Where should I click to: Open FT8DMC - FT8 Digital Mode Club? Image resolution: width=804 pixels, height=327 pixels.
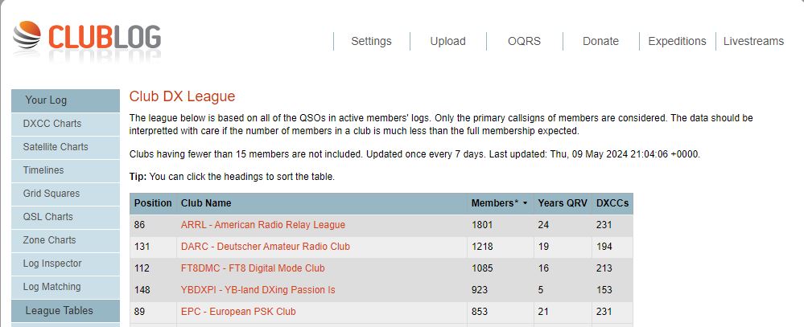click(x=253, y=268)
